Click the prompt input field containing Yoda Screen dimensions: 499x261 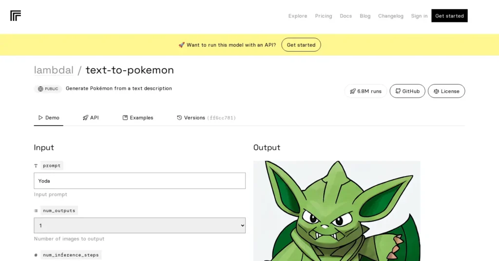tap(139, 181)
